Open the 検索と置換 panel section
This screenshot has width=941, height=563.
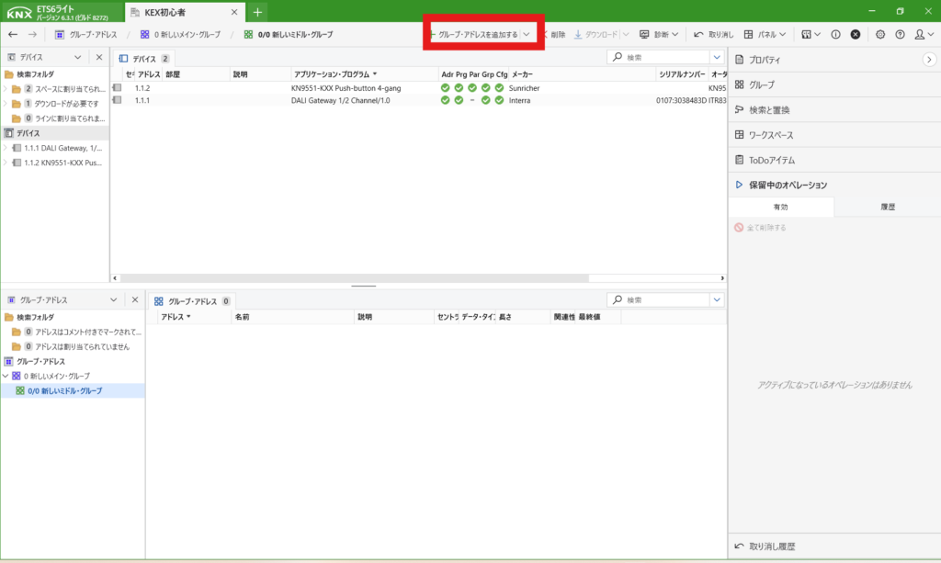click(x=769, y=109)
